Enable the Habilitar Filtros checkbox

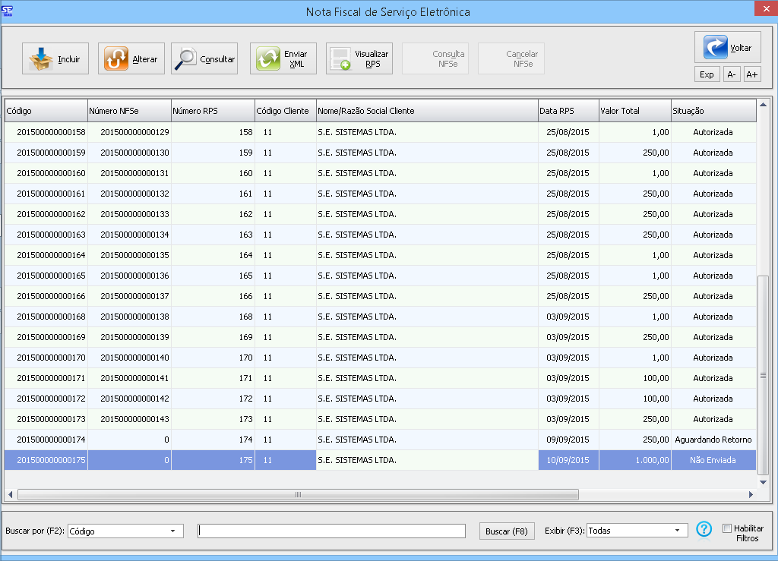point(726,528)
